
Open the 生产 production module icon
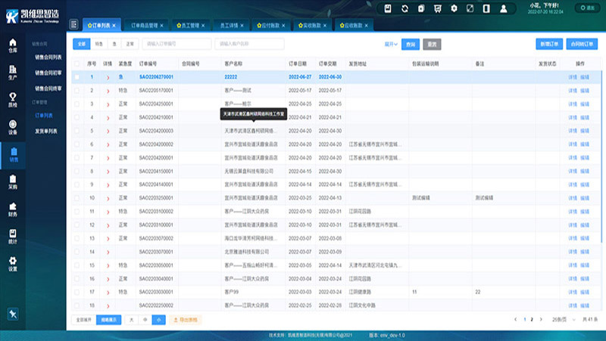click(x=13, y=73)
